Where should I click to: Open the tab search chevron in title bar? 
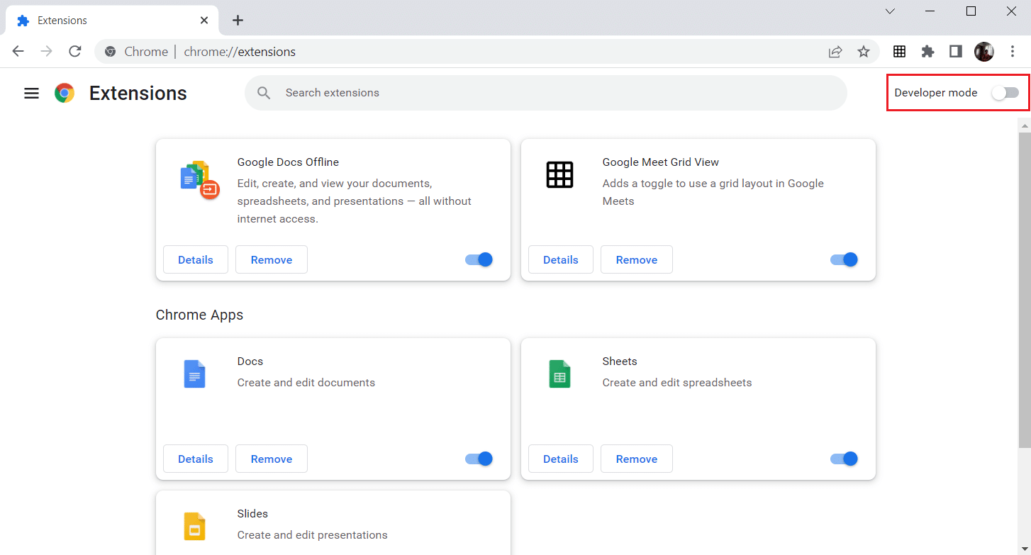[x=891, y=11]
